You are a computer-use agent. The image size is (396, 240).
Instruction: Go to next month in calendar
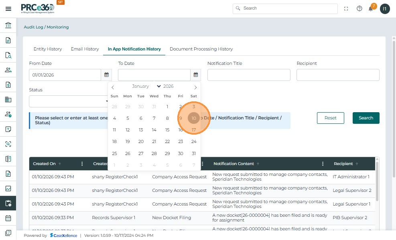click(x=195, y=87)
